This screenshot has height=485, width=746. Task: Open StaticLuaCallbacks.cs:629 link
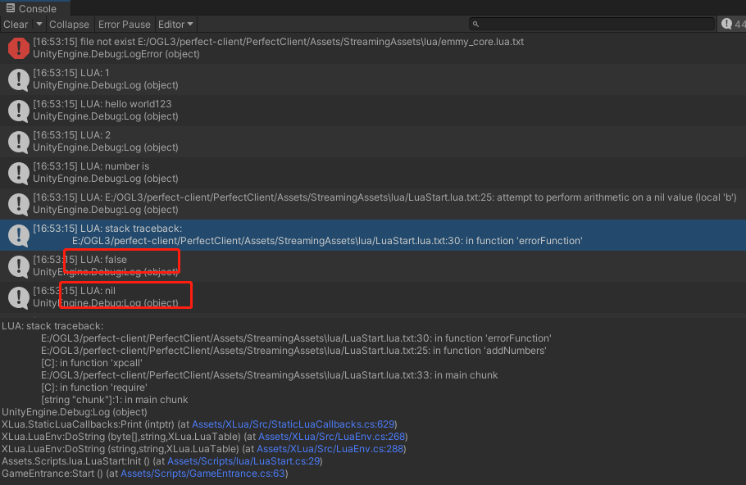coord(293,424)
